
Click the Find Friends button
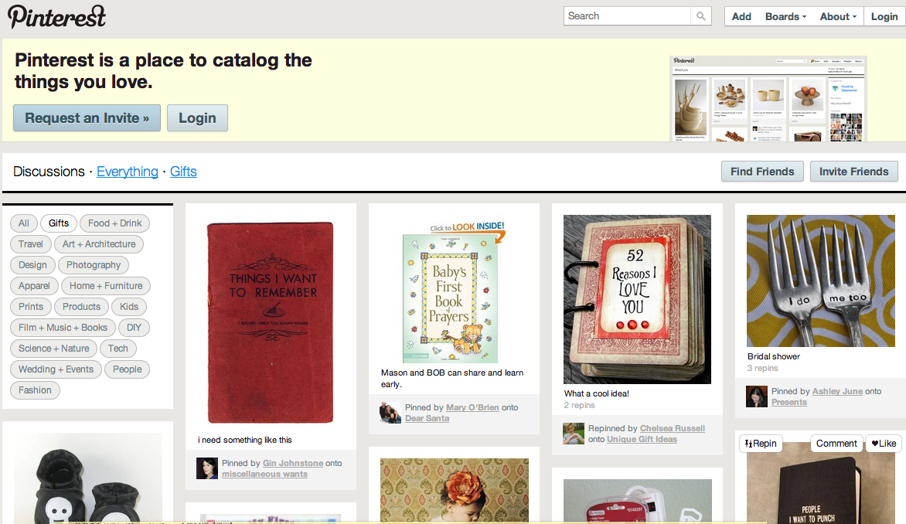[x=762, y=172]
